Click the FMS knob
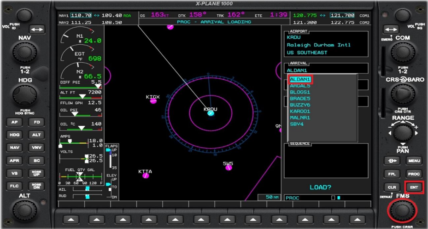This screenshot has height=229, width=428. (x=402, y=210)
